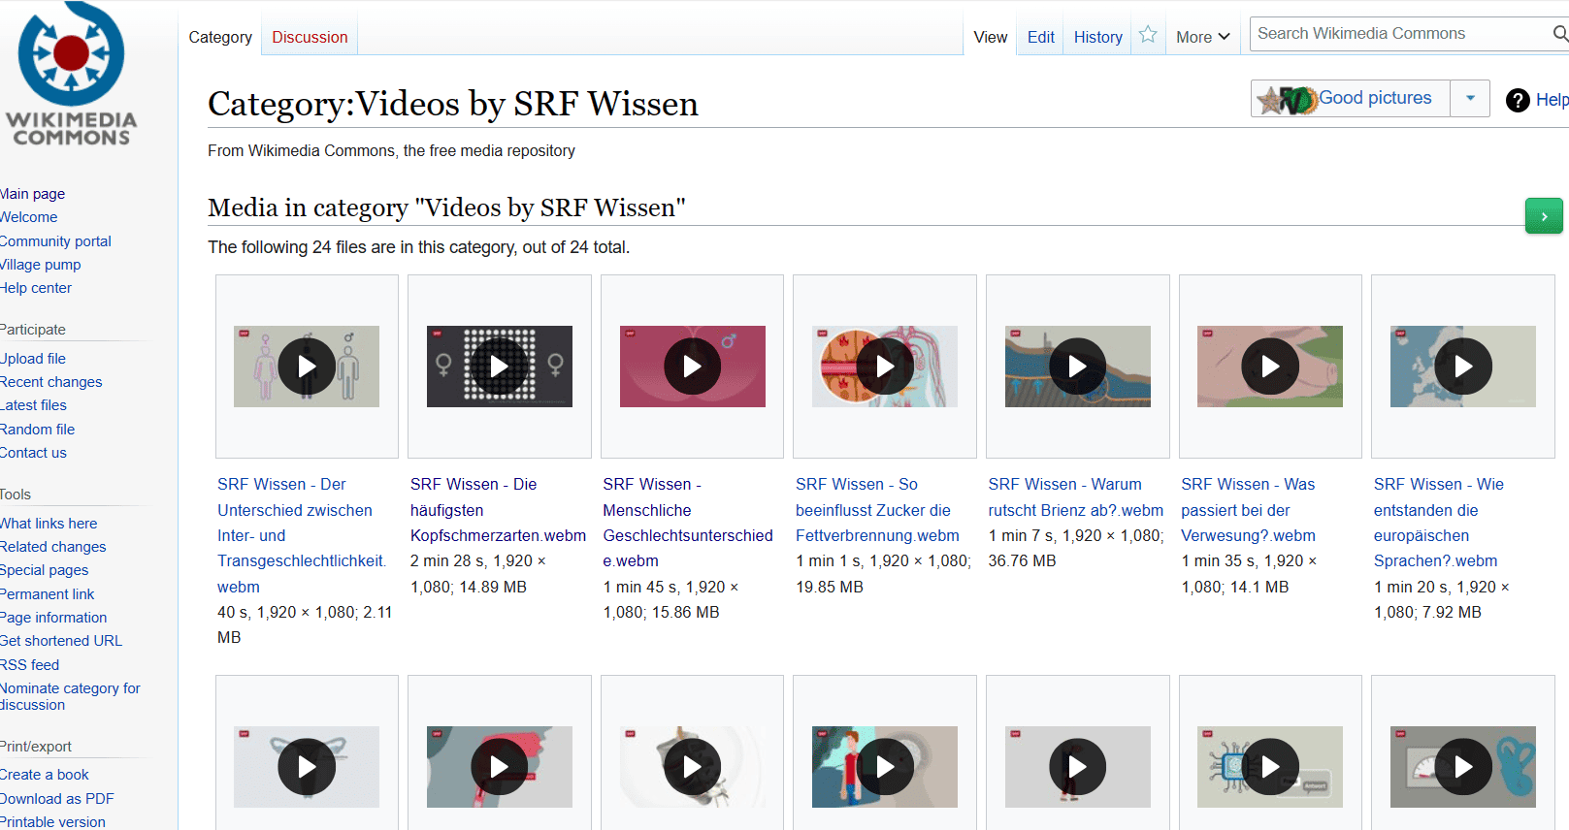Open file link SRF Wissen - Der Unterschied zwischen
1569x830 pixels.
click(302, 535)
